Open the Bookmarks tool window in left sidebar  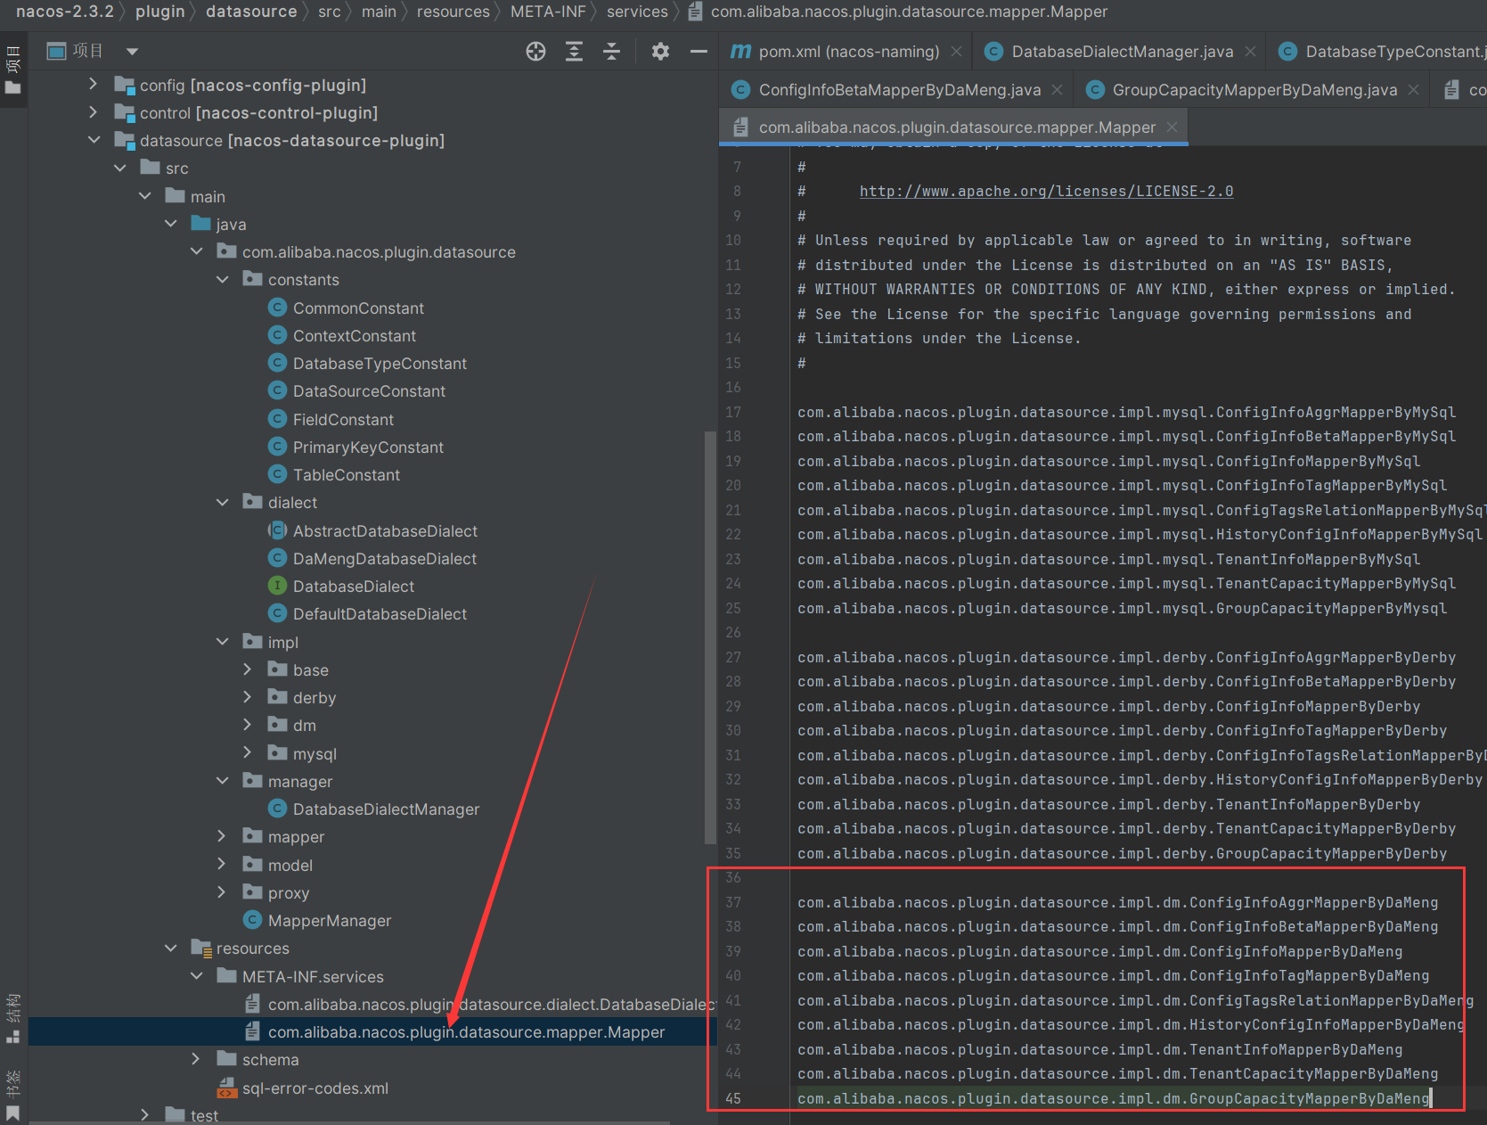tap(13, 1095)
